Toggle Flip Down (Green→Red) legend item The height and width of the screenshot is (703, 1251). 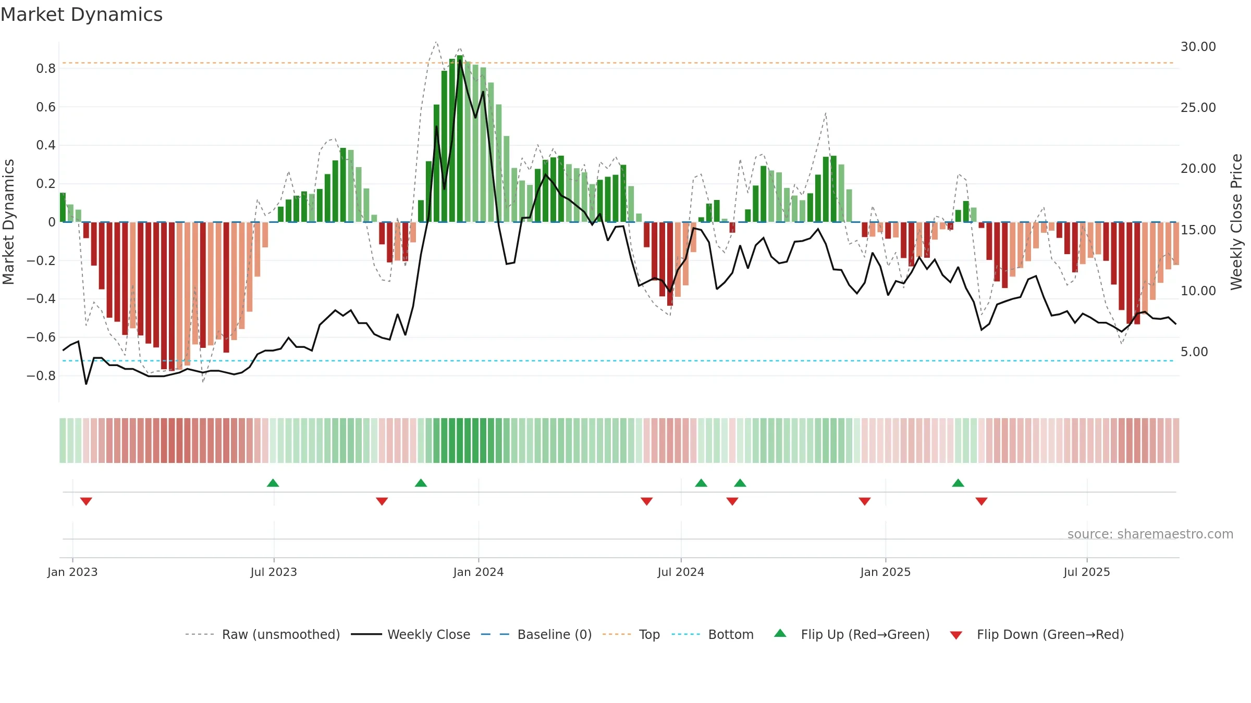[x=1037, y=634]
